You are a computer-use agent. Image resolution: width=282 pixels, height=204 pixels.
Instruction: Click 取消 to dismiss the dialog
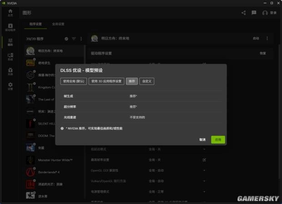click(x=202, y=139)
